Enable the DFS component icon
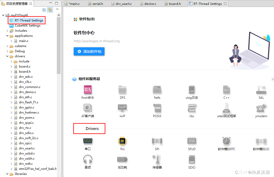 (122, 90)
